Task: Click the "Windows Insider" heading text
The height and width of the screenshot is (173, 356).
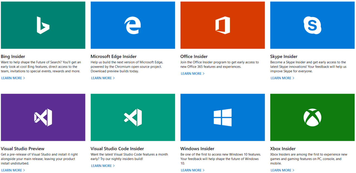Action: (197, 149)
